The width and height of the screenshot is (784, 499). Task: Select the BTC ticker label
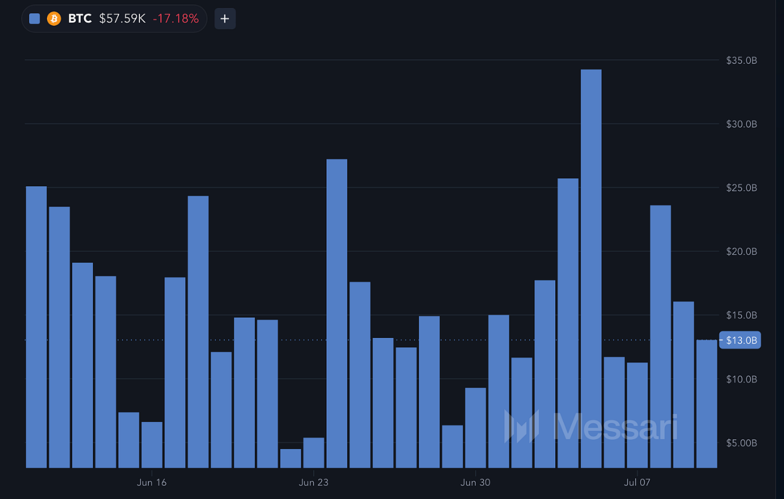coord(80,19)
